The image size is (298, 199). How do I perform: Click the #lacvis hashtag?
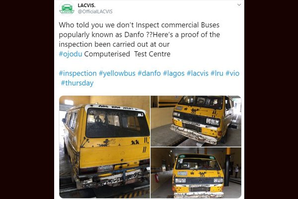(x=198, y=73)
